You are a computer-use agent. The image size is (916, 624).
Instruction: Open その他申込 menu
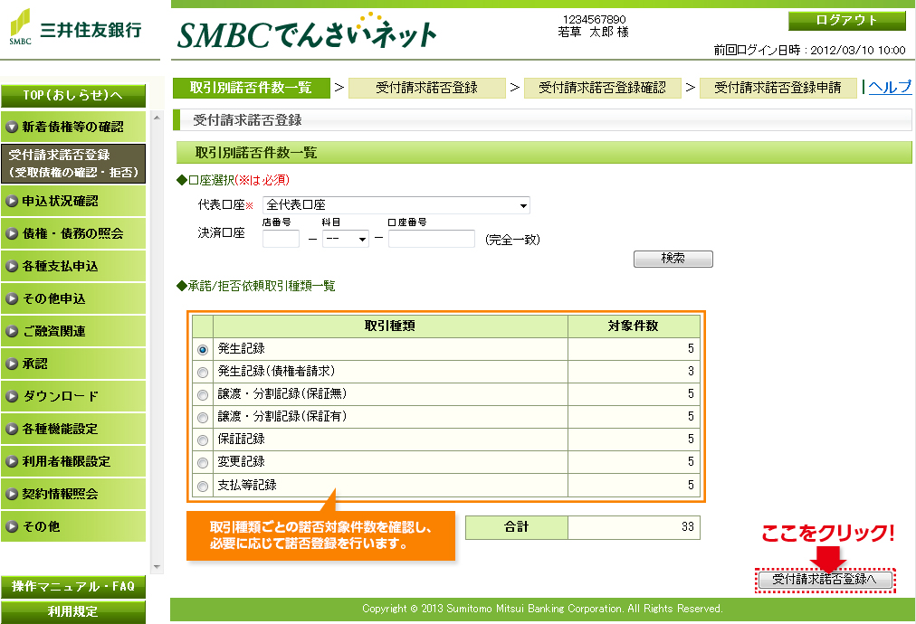(x=73, y=298)
